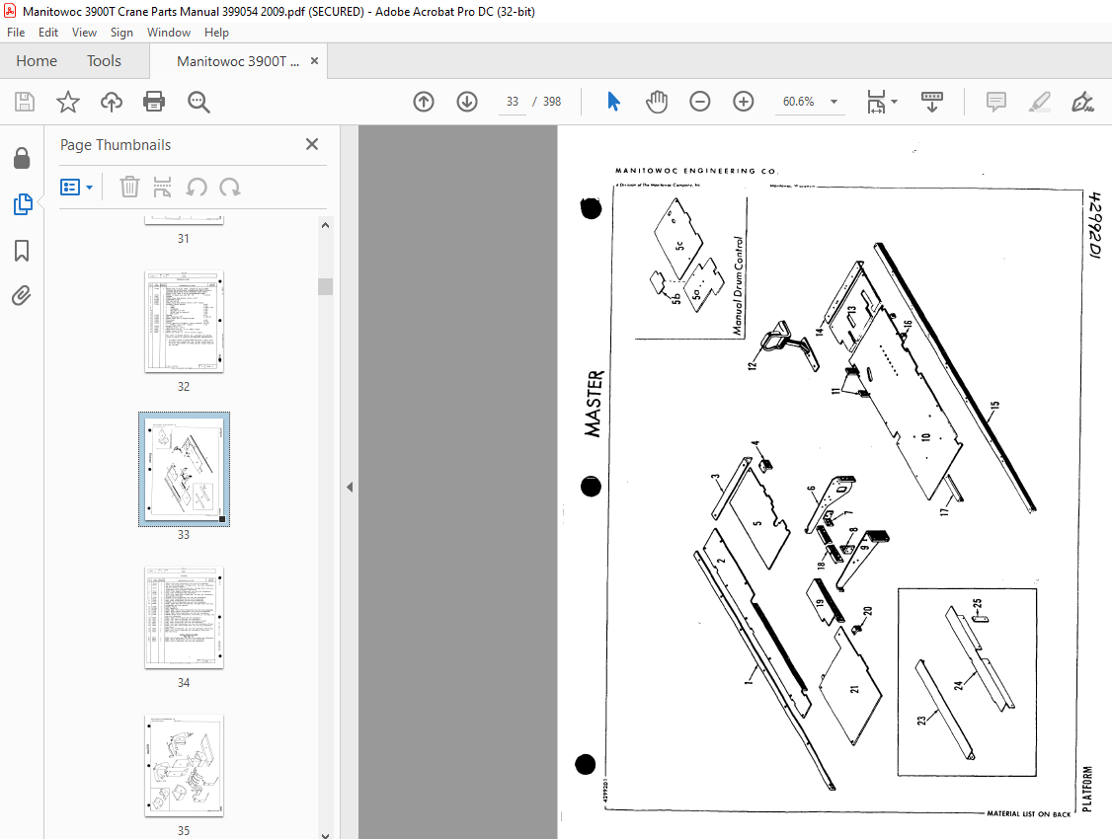Open the Find text magnifier tool
This screenshot has width=1112, height=839.
(x=199, y=102)
